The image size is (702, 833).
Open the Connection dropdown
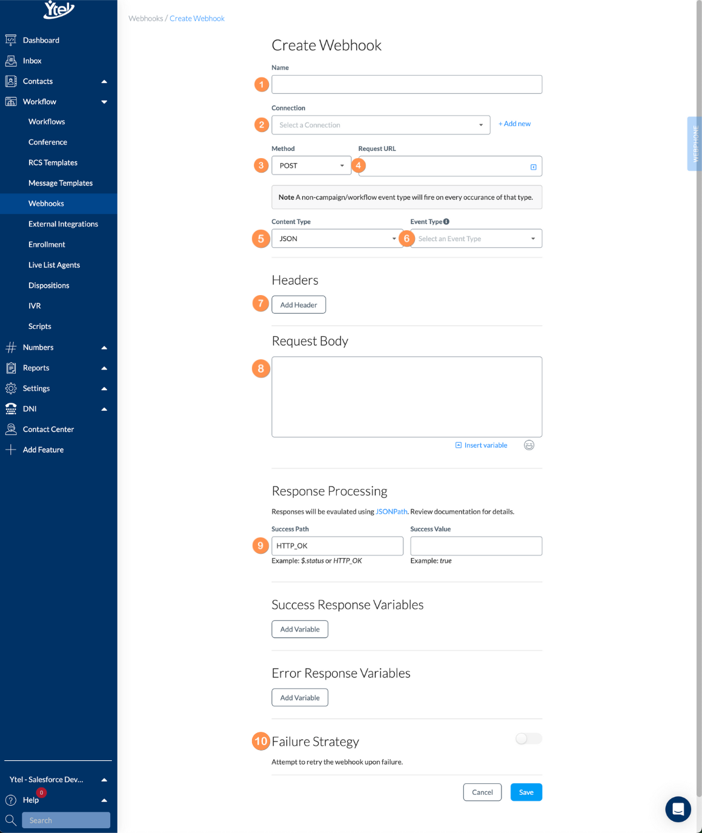(x=381, y=125)
